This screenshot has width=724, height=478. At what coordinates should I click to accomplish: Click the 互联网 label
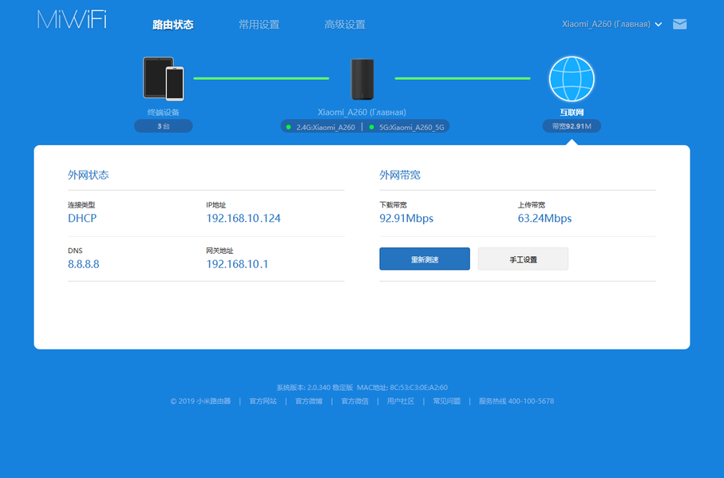tap(572, 112)
